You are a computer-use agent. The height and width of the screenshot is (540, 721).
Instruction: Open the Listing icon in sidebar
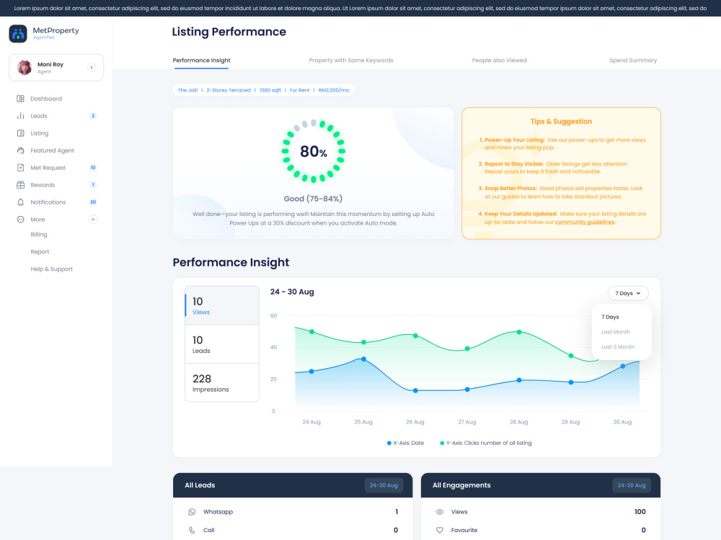tap(20, 133)
